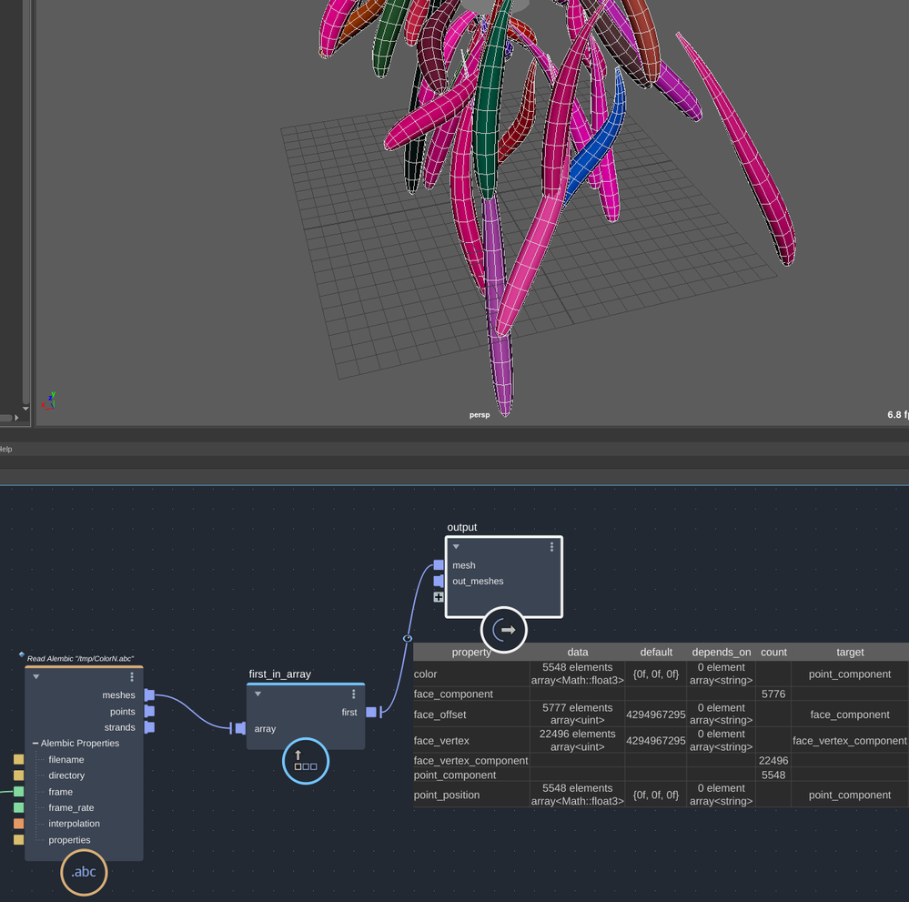
Task: Click the meshes output port
Action: click(x=149, y=694)
